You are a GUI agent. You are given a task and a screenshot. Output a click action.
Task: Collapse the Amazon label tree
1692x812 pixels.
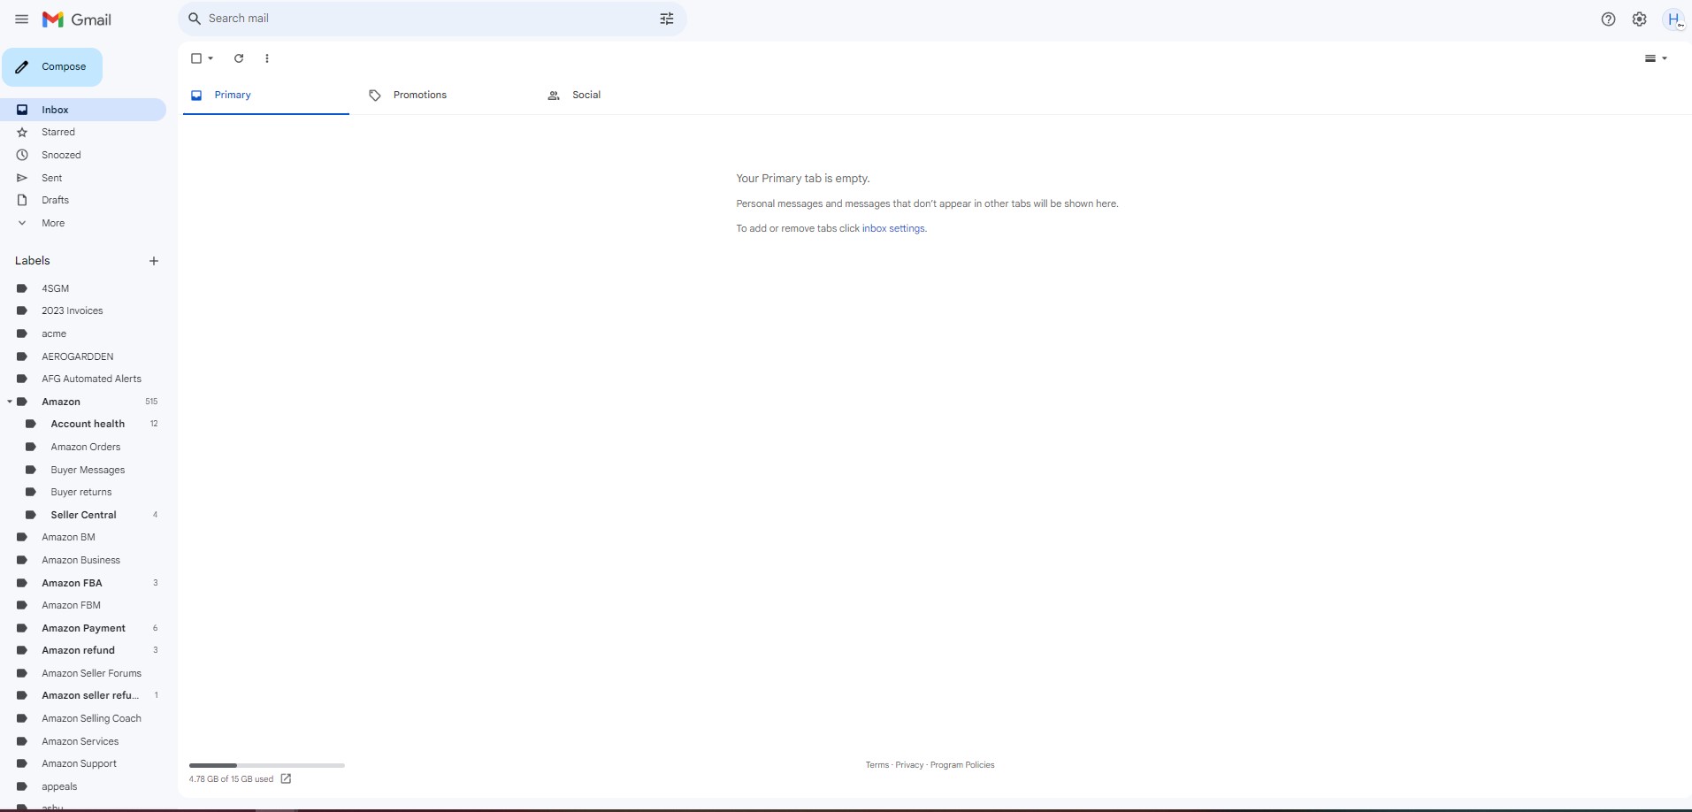[x=10, y=402]
